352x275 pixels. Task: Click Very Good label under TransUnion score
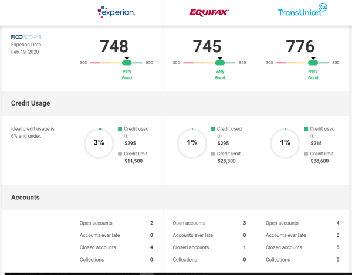click(x=313, y=74)
